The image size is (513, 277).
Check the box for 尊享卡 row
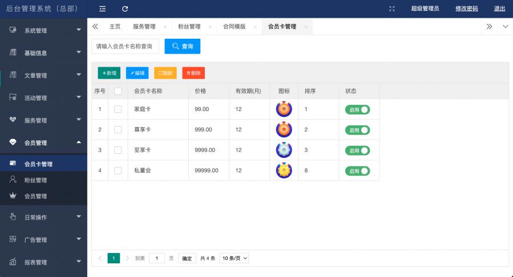[x=118, y=130]
